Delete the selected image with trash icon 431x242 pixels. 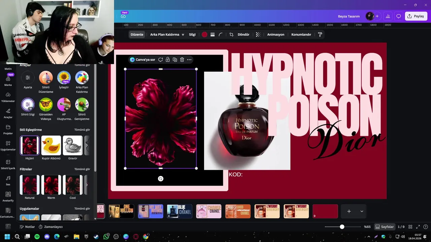182,59
